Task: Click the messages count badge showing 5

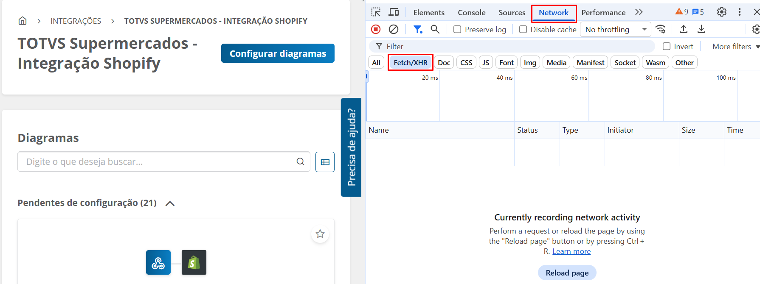Action: (698, 12)
